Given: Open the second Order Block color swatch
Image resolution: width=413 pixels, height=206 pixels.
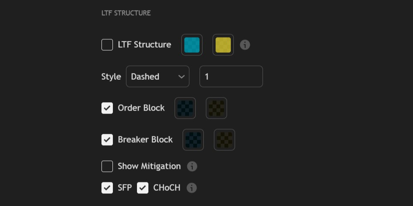Looking at the screenshot, I should 216,108.
